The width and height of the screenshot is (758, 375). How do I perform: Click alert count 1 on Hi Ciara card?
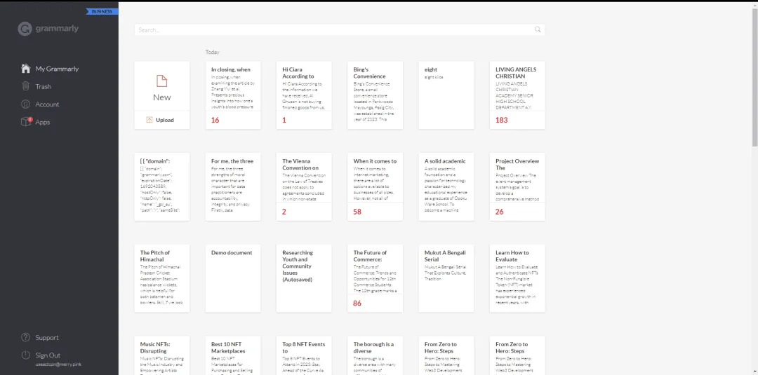[284, 120]
